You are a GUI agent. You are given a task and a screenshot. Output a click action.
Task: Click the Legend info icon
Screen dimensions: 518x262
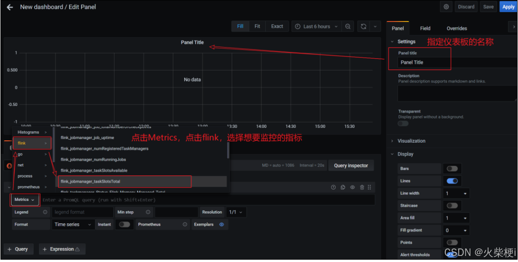coord(45,212)
